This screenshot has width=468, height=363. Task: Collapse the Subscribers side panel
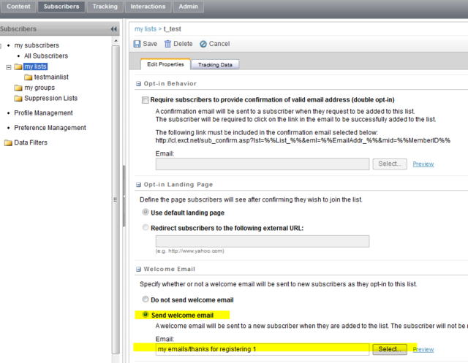pyautogui.click(x=114, y=29)
